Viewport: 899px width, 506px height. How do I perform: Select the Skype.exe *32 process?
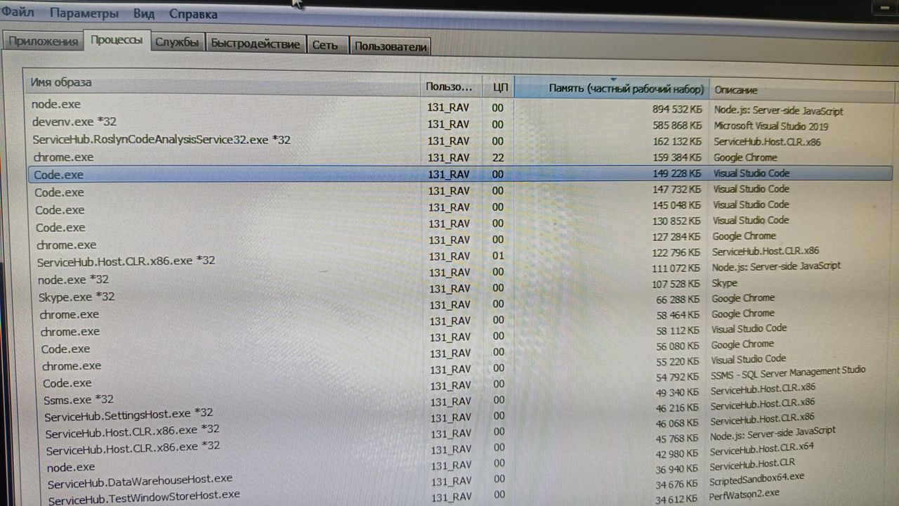click(x=77, y=297)
